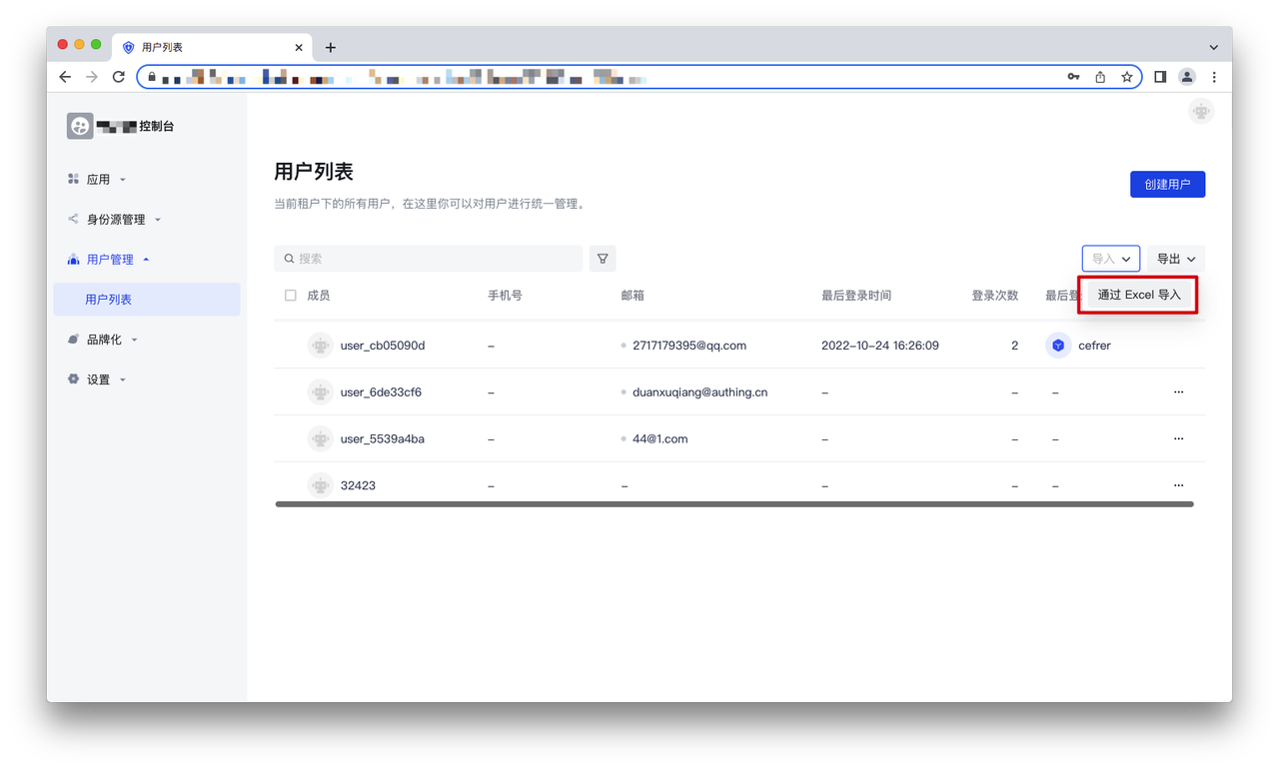
Task: Bookmark this page with the star icon
Action: click(1126, 77)
